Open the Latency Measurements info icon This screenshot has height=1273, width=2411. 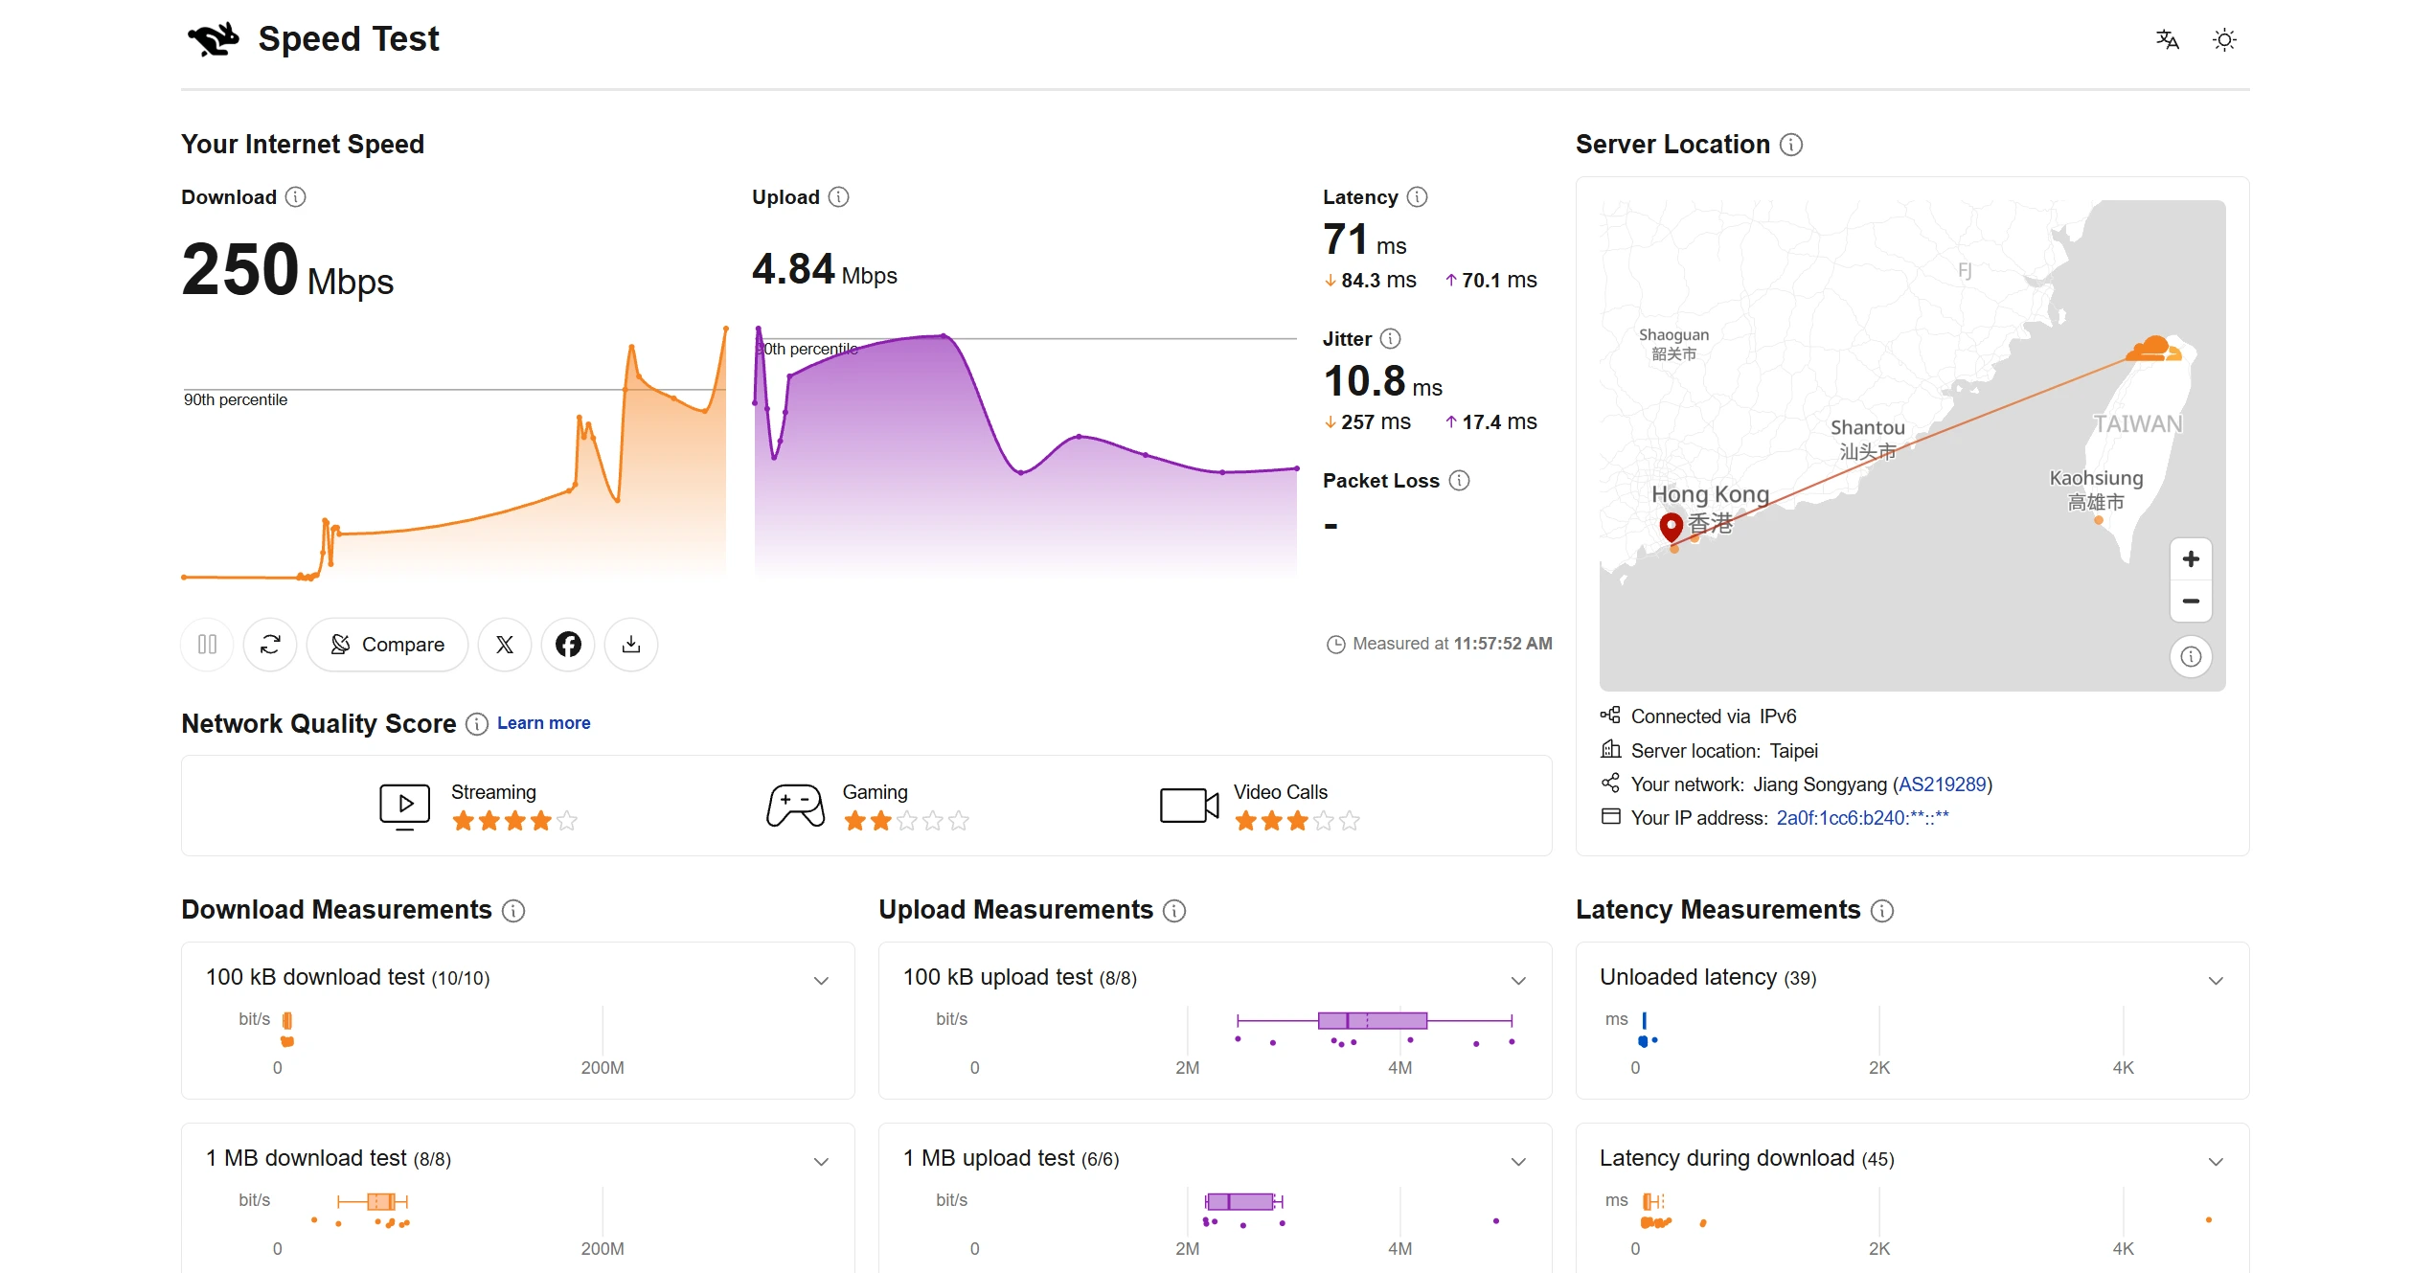1882,911
